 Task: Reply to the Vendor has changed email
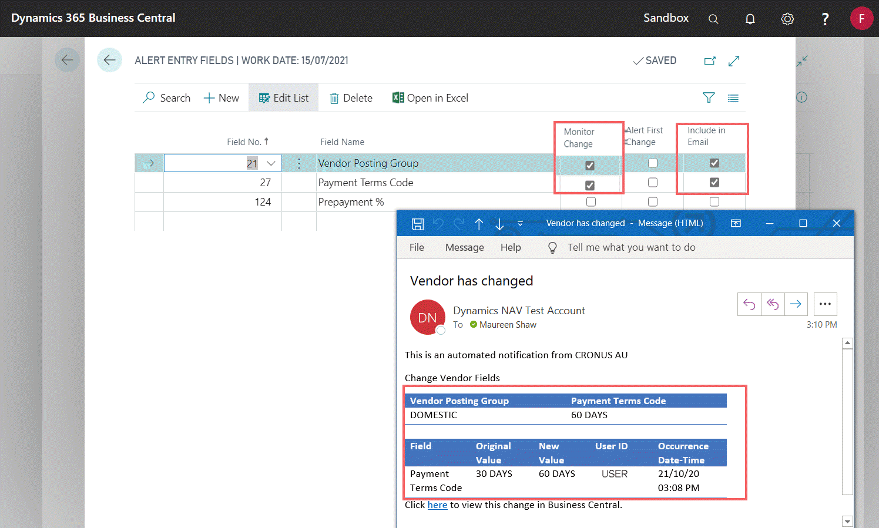pos(749,304)
